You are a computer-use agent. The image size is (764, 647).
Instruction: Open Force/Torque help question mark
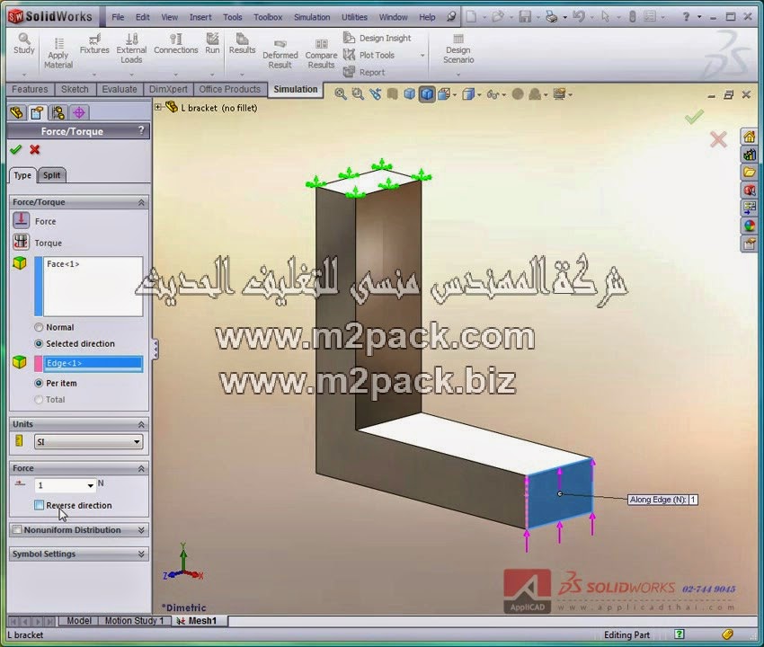click(141, 130)
